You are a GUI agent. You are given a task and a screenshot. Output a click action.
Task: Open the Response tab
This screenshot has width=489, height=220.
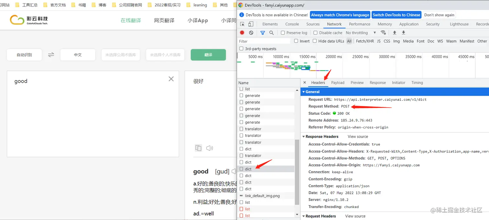click(x=378, y=83)
